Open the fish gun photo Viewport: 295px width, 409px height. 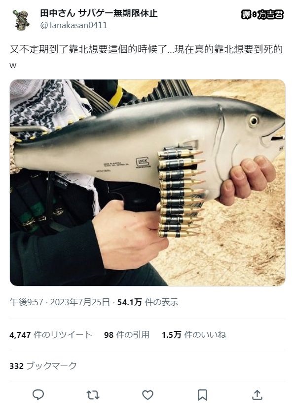click(x=147, y=183)
